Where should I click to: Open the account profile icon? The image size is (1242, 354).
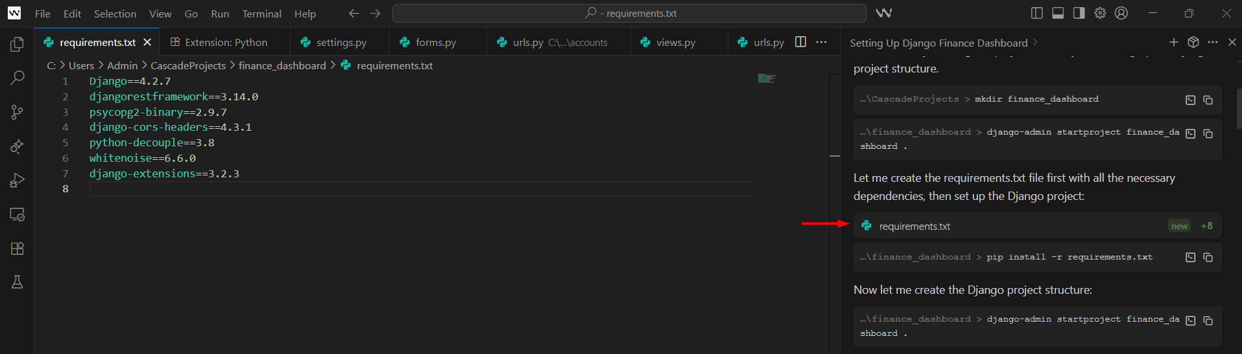1121,13
